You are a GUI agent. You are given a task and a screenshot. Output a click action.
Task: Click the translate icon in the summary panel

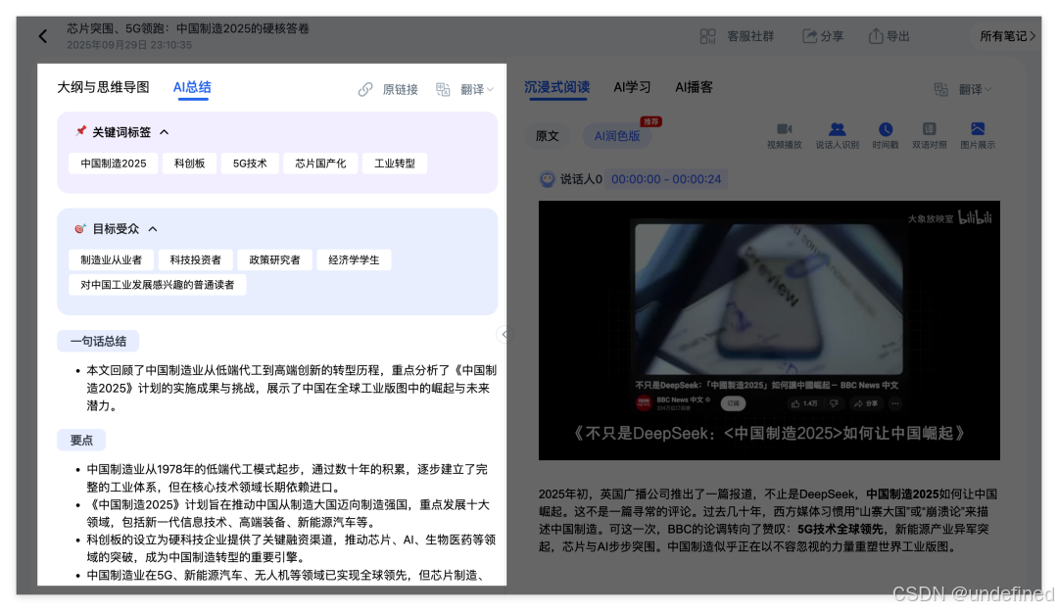[x=443, y=90]
